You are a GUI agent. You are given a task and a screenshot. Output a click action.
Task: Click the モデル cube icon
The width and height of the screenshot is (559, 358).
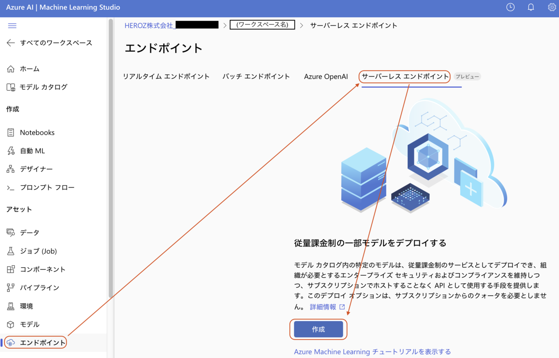pyautogui.click(x=11, y=324)
